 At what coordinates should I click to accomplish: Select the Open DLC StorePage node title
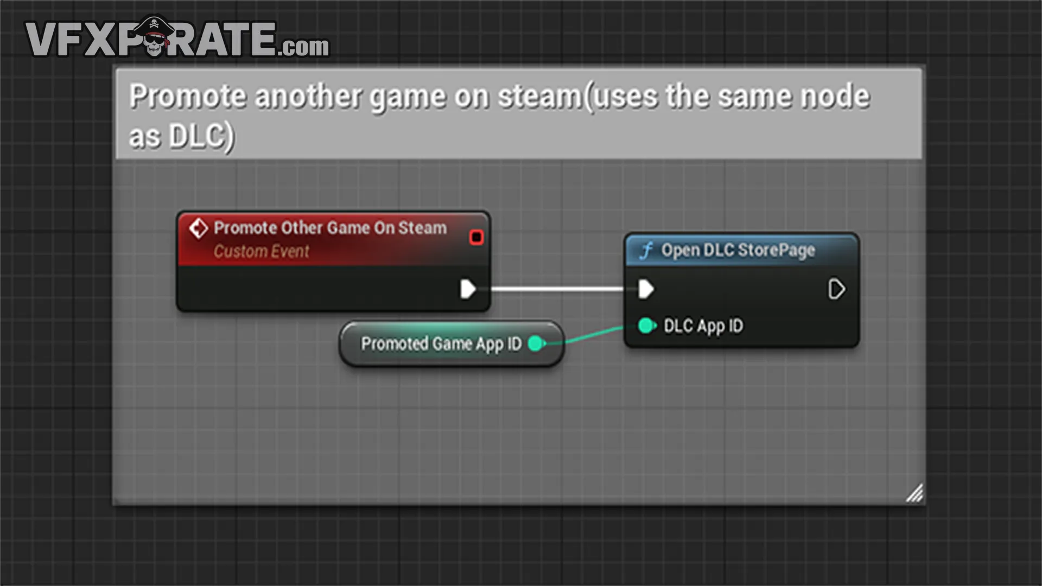point(738,250)
